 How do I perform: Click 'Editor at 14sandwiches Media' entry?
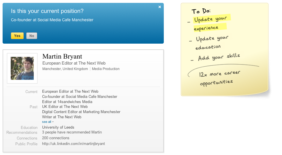pyautogui.click(x=67, y=102)
